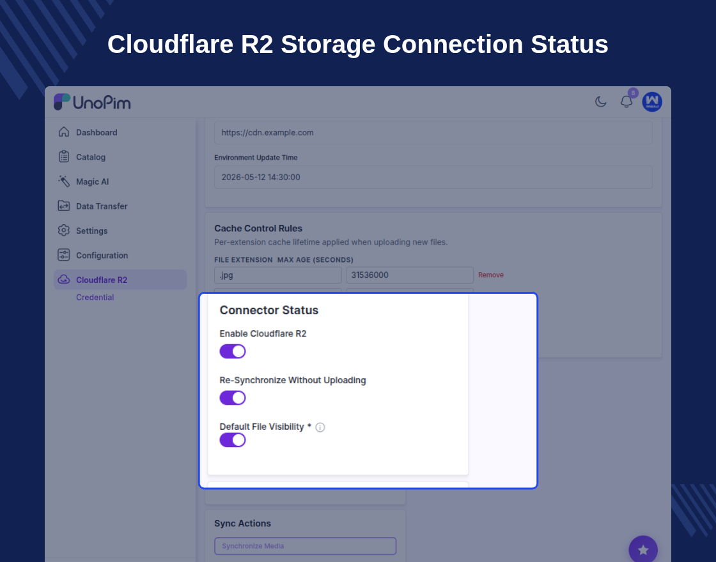Click the Dashboard home icon
The height and width of the screenshot is (562, 716).
click(x=64, y=132)
